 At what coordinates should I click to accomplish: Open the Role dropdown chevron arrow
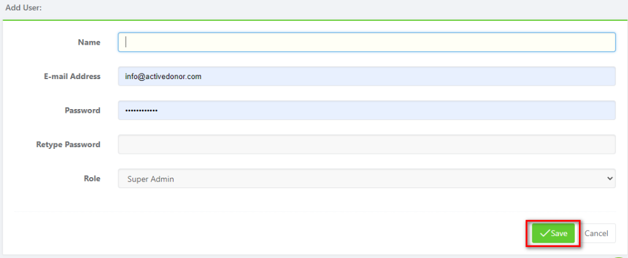coord(610,178)
